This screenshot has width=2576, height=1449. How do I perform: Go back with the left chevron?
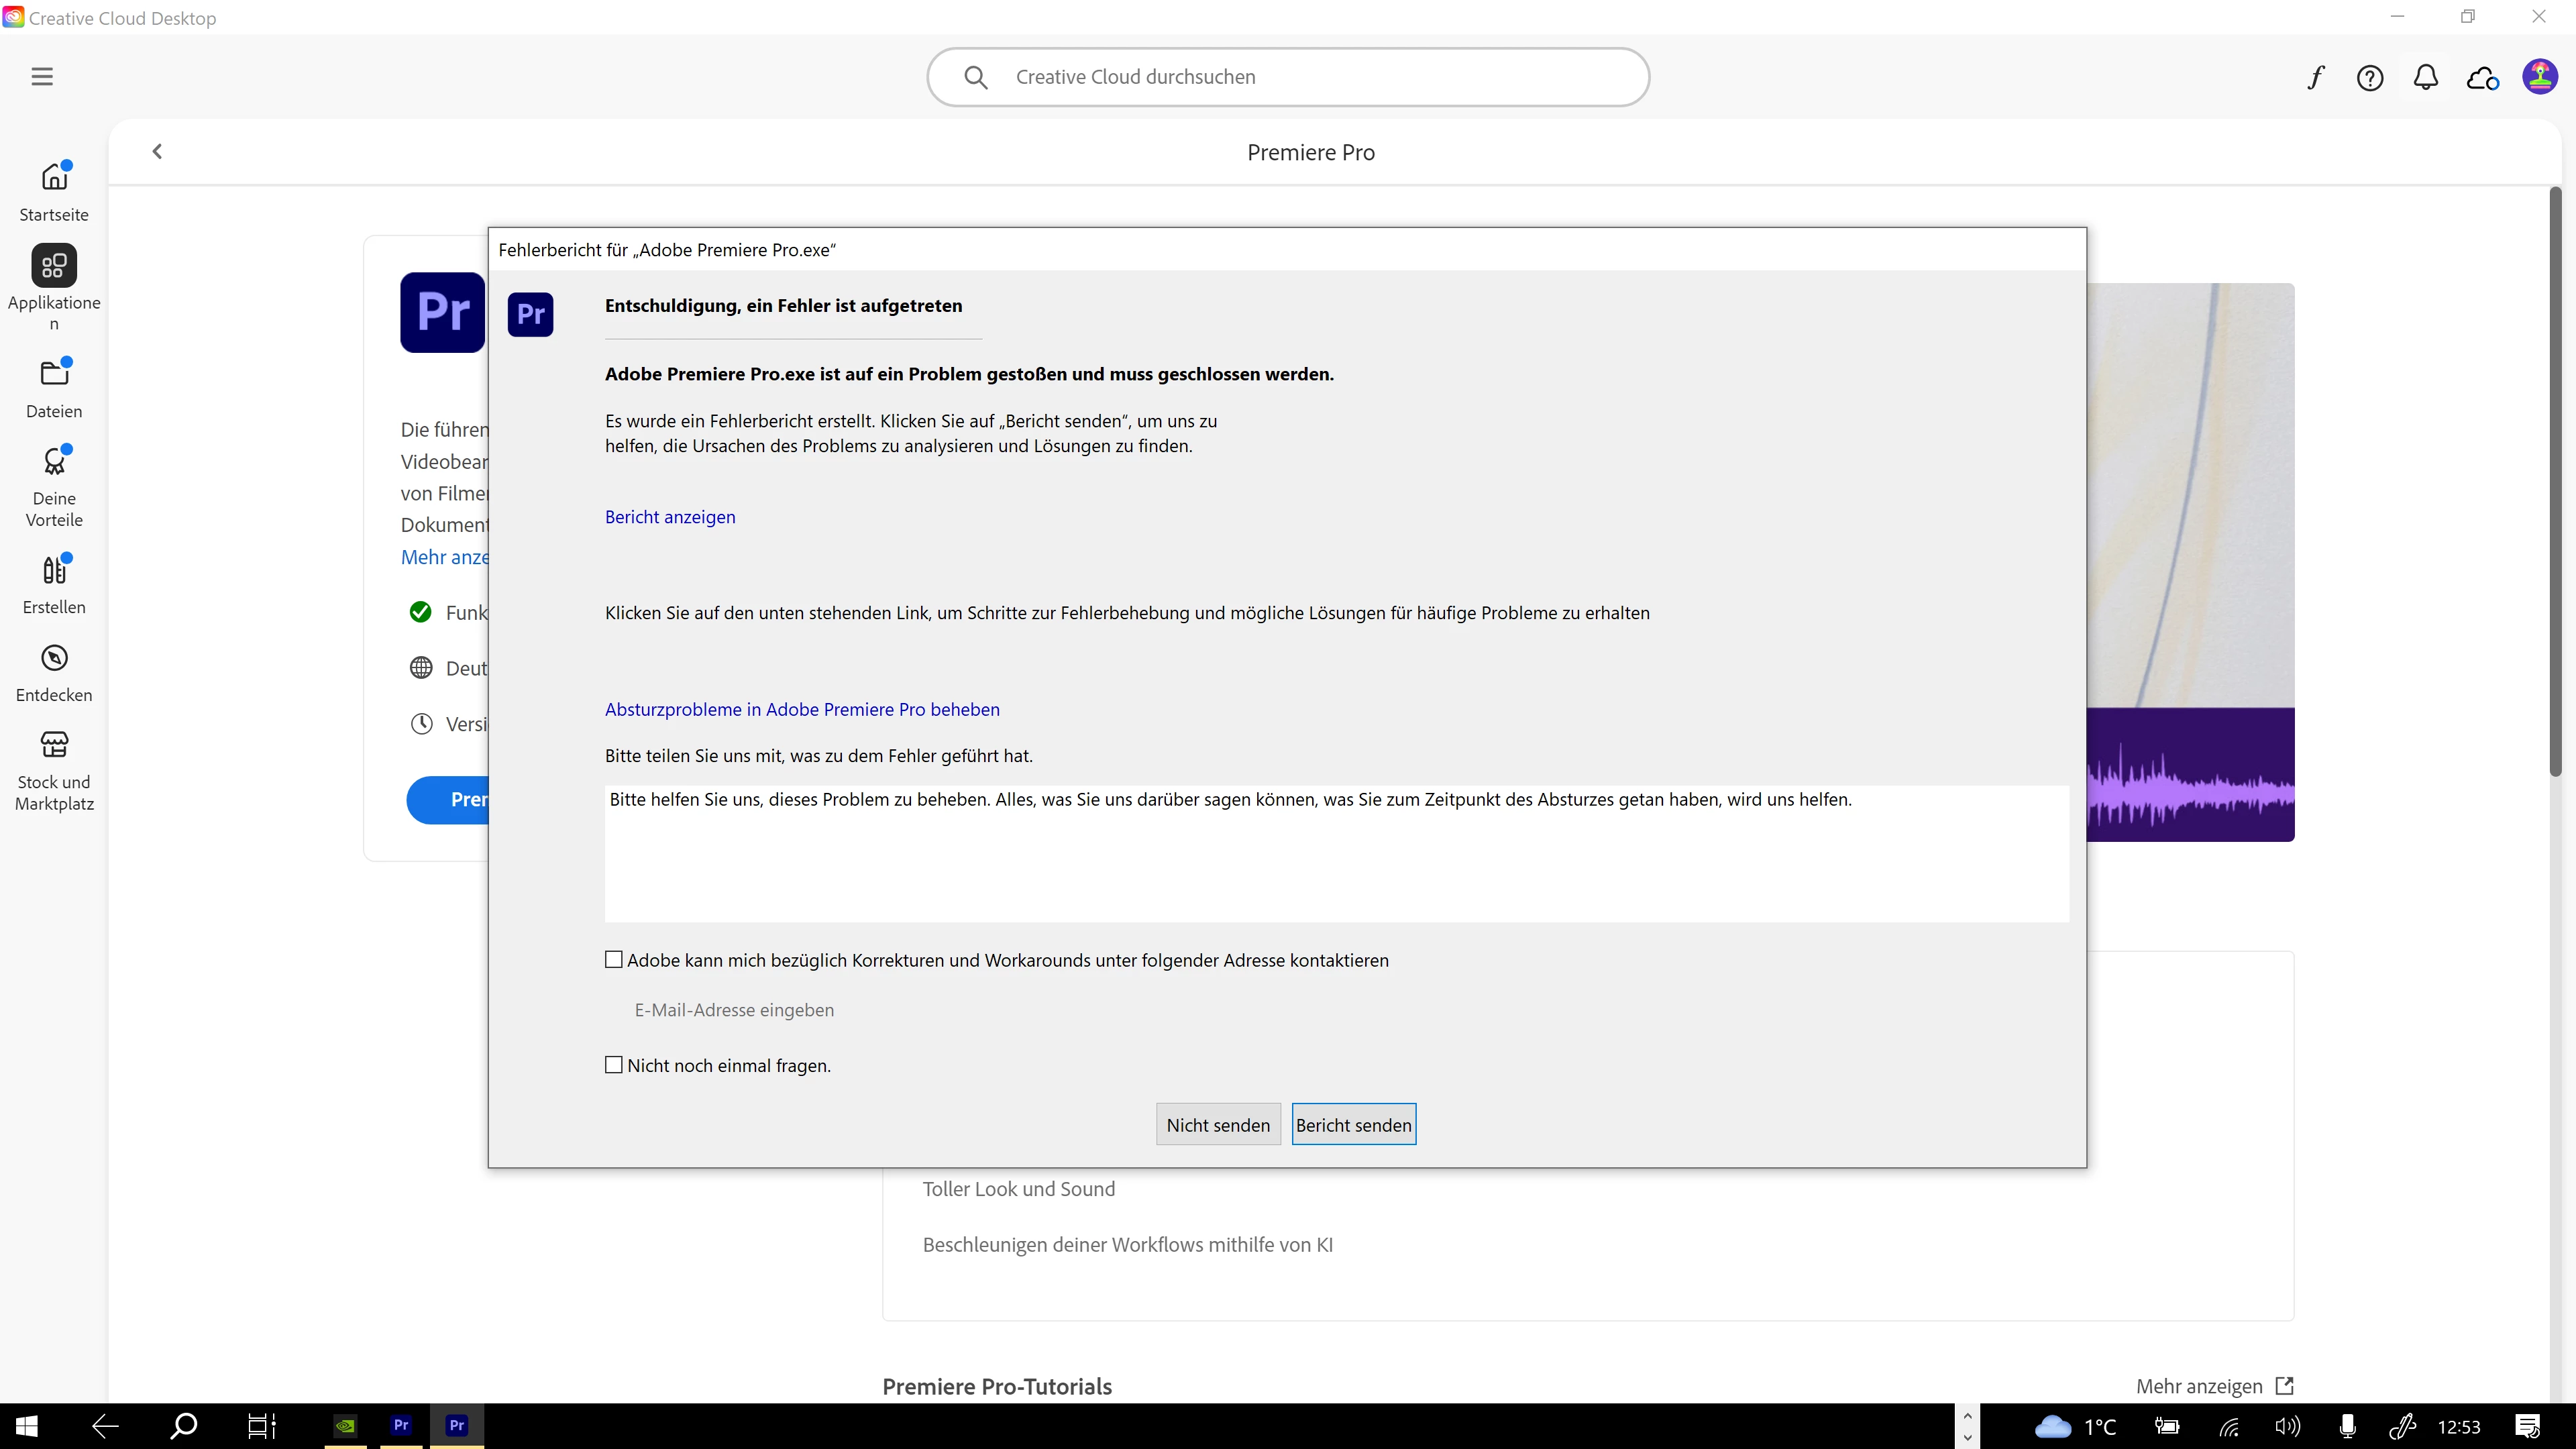(157, 151)
